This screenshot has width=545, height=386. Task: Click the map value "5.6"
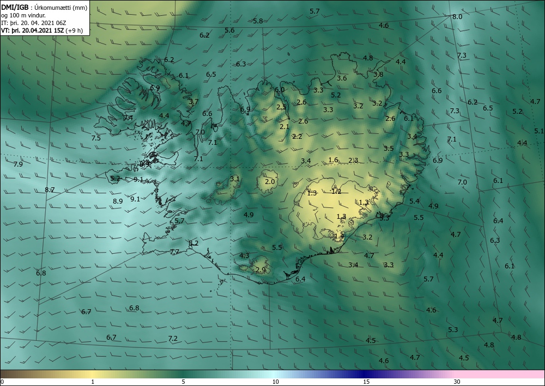point(229,30)
